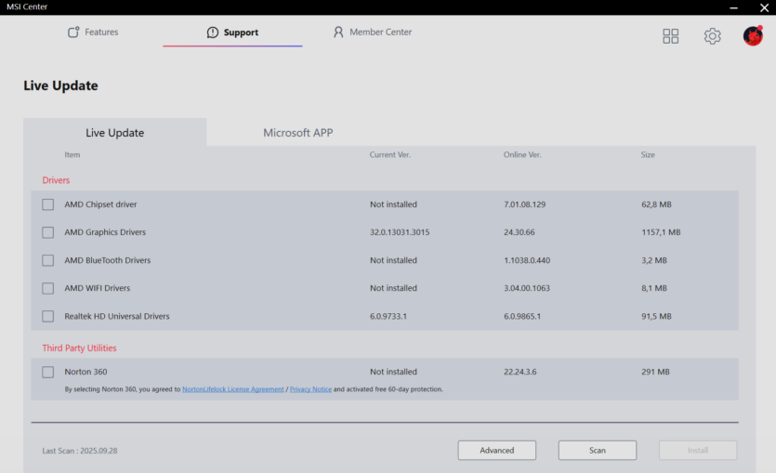Close the MSI Center window
Viewport: 776px width, 473px height.
(764, 7)
